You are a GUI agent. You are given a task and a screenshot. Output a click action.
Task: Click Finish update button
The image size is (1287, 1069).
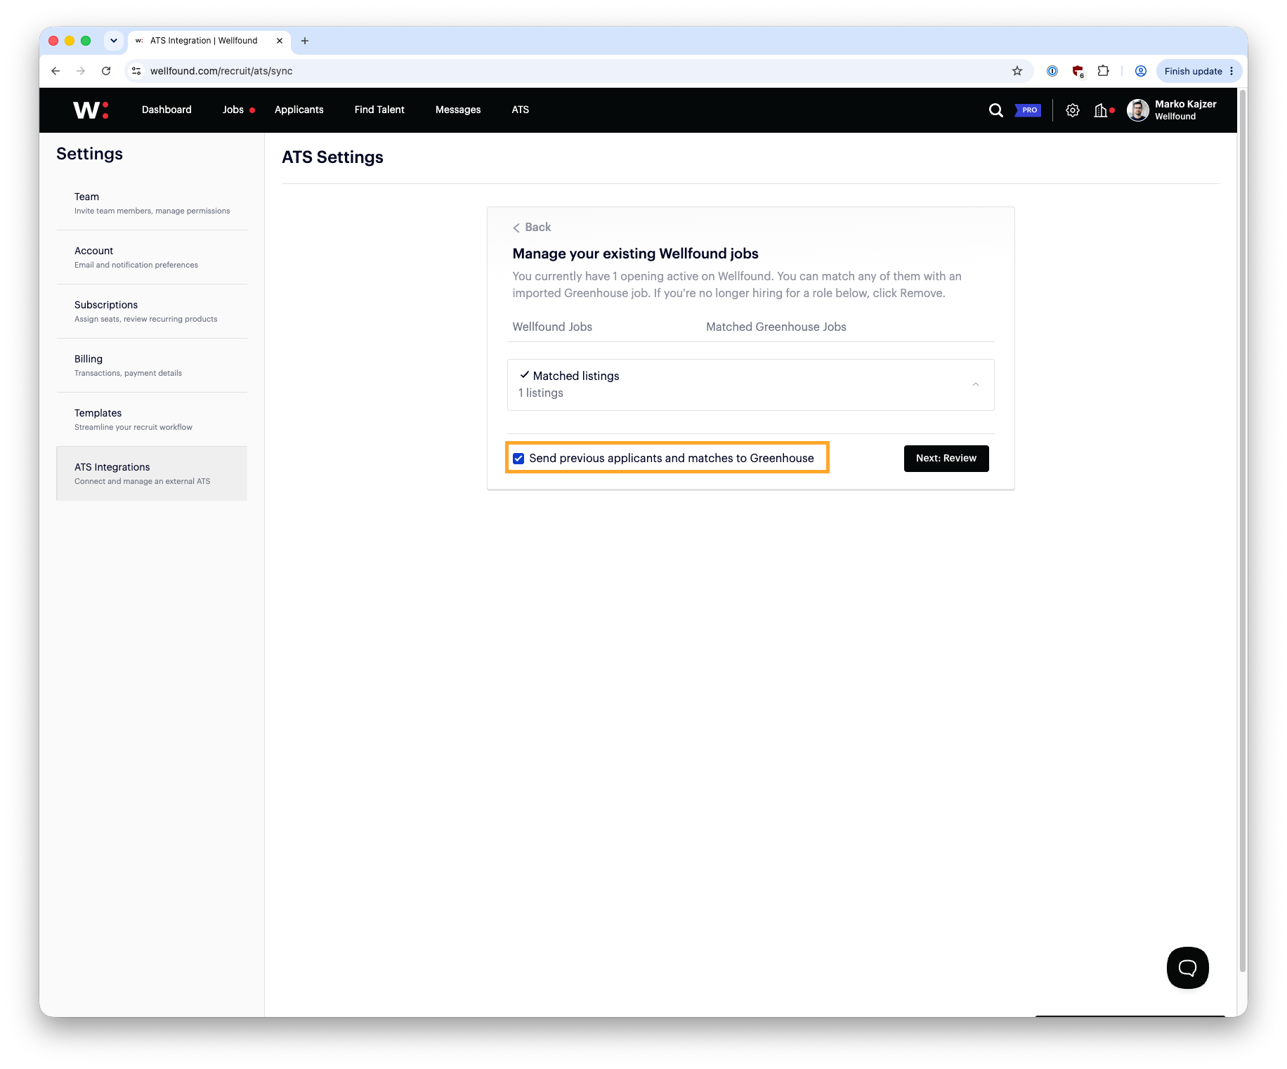click(1193, 71)
